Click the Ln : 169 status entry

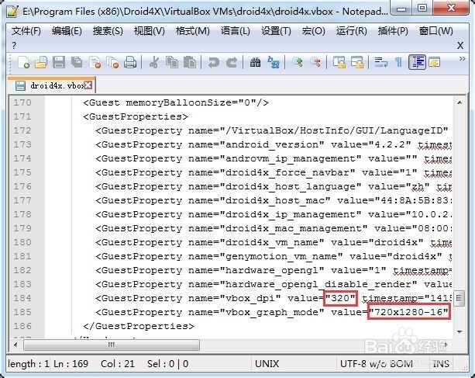(71, 364)
